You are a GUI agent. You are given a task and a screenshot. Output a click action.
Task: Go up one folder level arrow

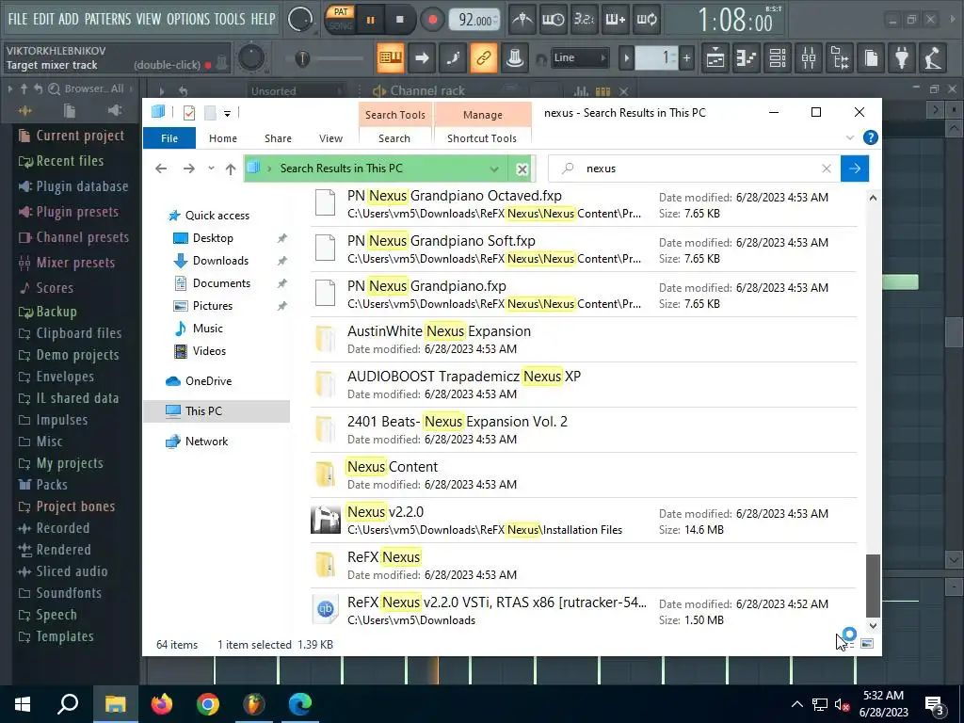(x=231, y=169)
